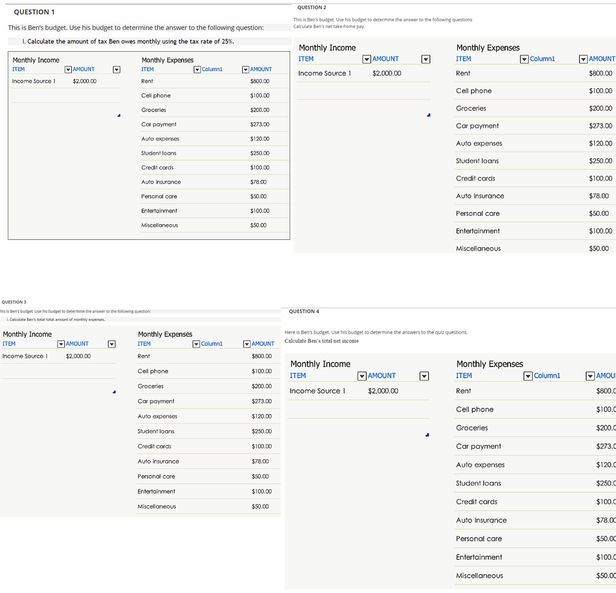Click the blue resize handle in Question 1 income table
Image resolution: width=616 pixels, height=593 pixels.
[x=119, y=116]
